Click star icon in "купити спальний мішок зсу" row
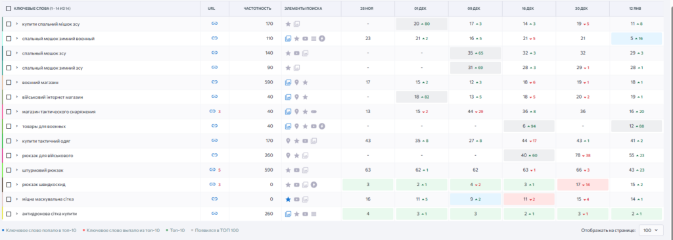The image size is (673, 240). (x=288, y=24)
